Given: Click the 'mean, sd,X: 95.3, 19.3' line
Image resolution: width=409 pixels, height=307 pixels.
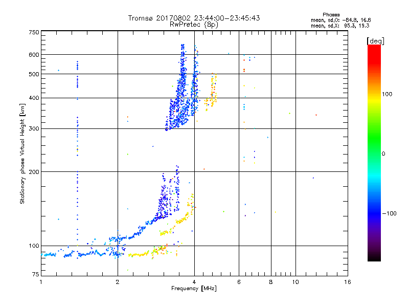Looking at the screenshot, I should tap(340, 26).
